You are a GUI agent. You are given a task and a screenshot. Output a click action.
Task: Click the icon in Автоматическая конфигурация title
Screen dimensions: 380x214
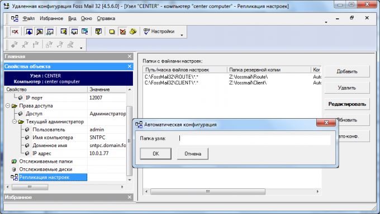click(x=139, y=124)
